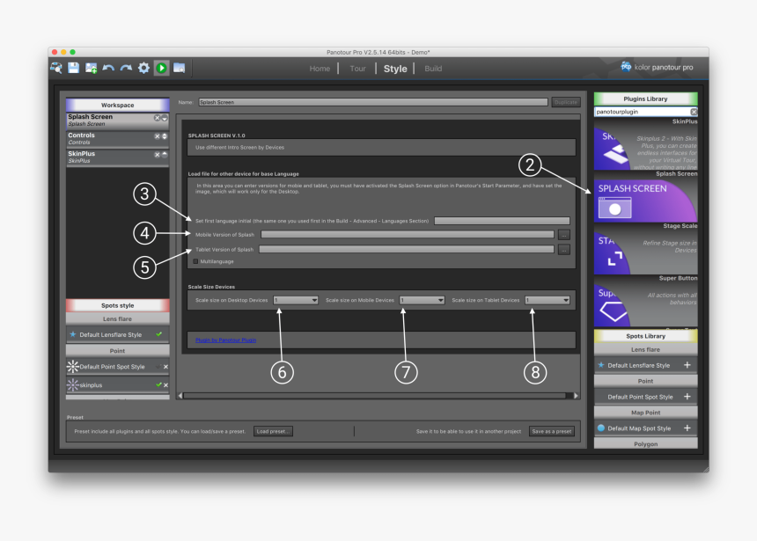The width and height of the screenshot is (757, 541).
Task: Redo the last action
Action: pyautogui.click(x=126, y=68)
